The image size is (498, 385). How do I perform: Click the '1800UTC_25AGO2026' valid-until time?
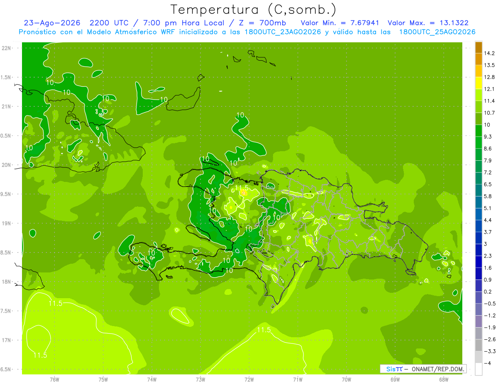click(x=437, y=32)
